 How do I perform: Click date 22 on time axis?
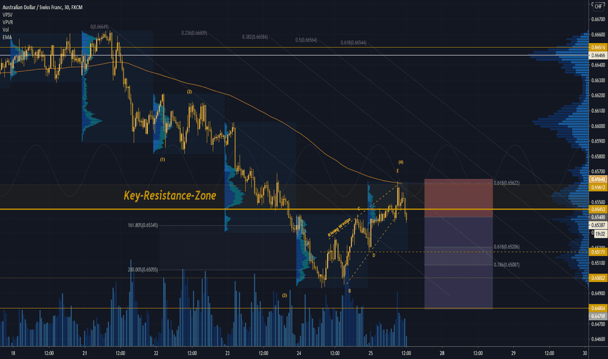pyautogui.click(x=156, y=353)
